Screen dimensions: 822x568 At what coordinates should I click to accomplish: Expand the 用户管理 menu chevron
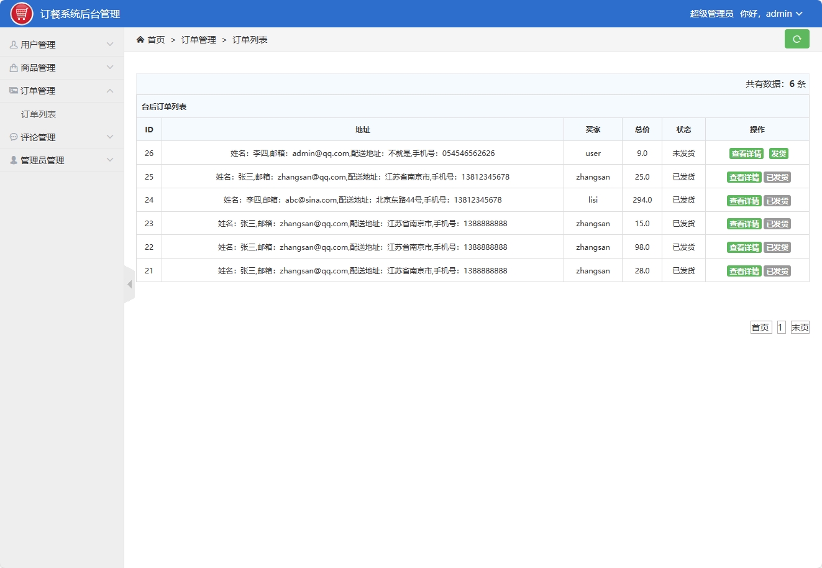(110, 44)
